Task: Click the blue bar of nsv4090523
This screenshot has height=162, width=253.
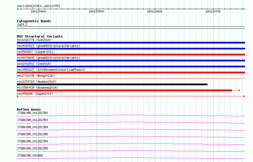Action: (x=131, y=49)
